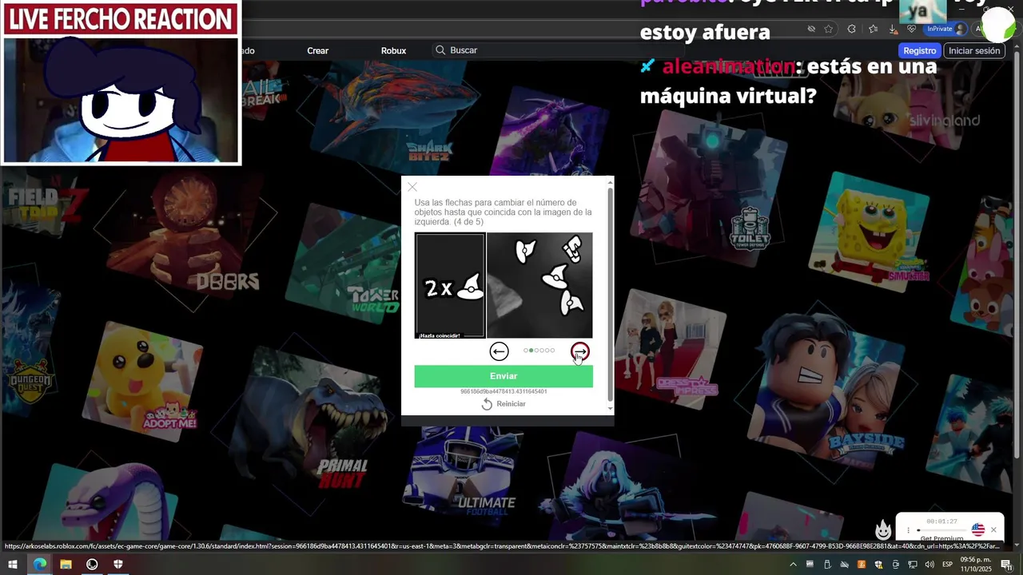Click the tracking prevention crossed-eye icon
Screen dimensions: 1023x575
pyautogui.click(x=811, y=29)
